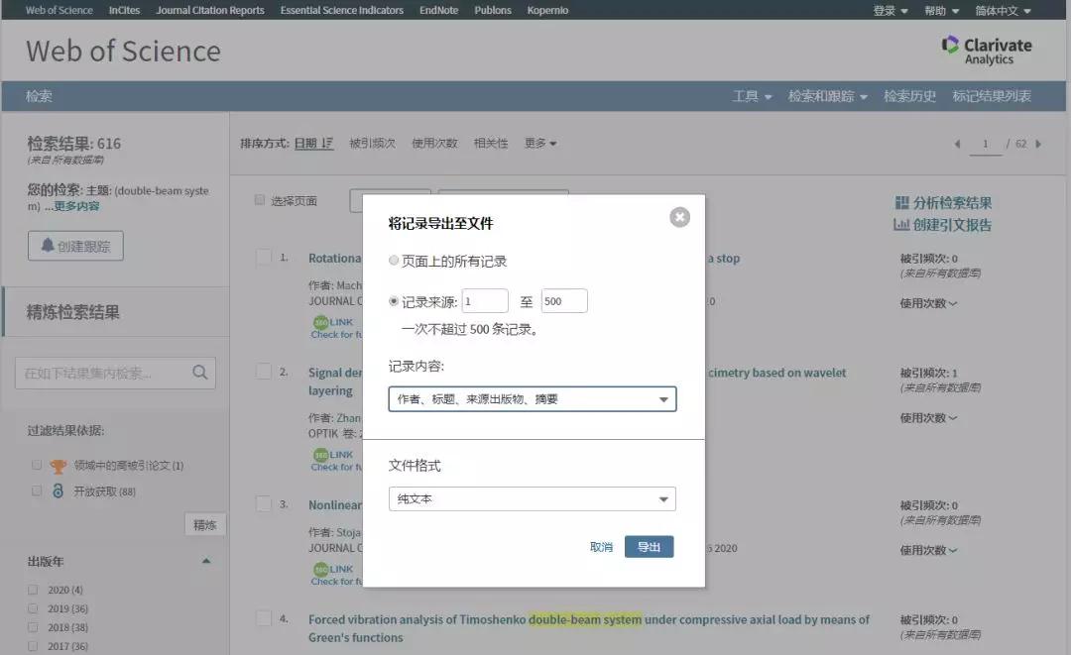Click the page number input field
Image resolution: width=1071 pixels, height=655 pixels.
[x=986, y=144]
